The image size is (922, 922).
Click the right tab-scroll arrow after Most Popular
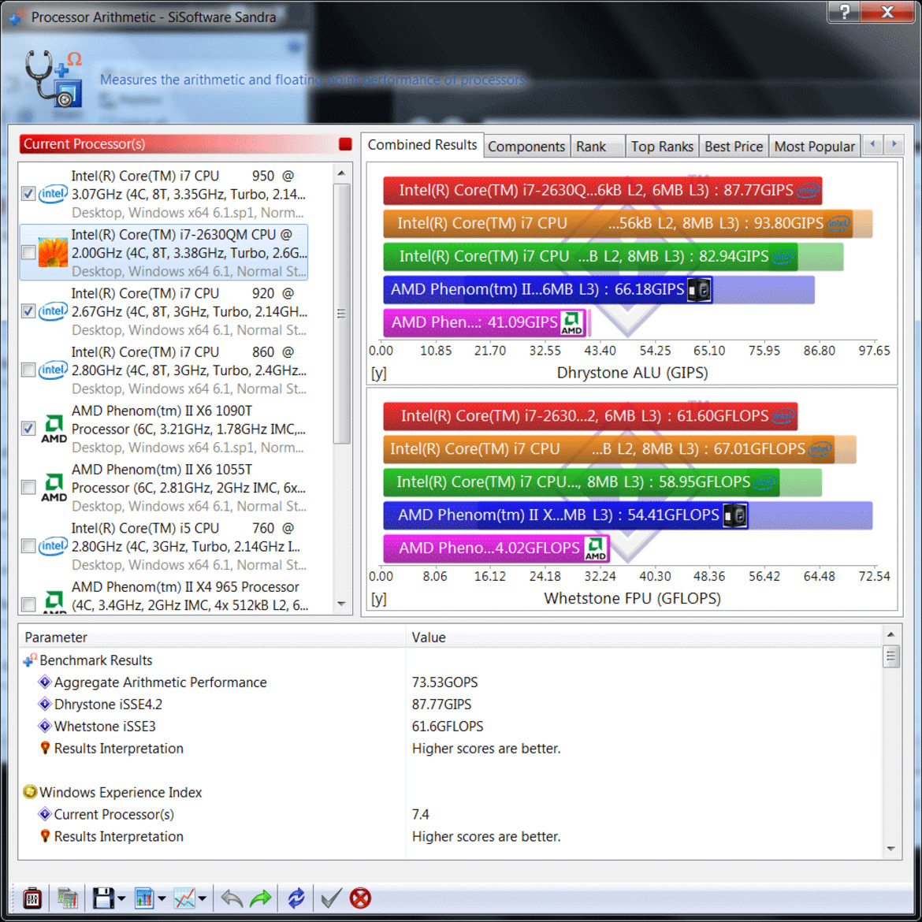[x=894, y=145]
